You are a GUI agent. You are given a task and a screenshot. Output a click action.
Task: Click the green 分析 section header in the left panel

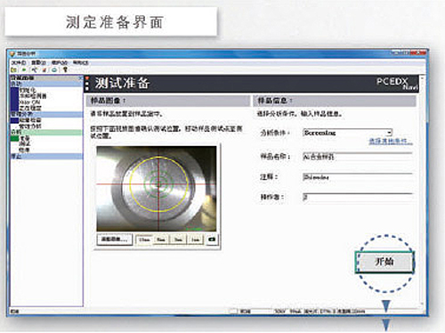46,132
